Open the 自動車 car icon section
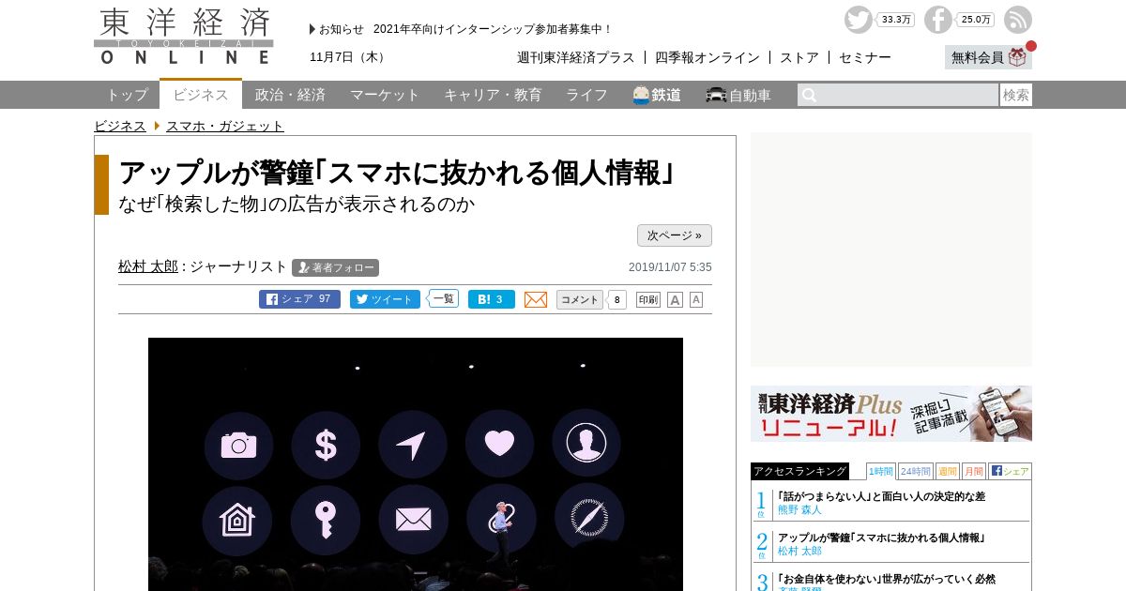 738,95
